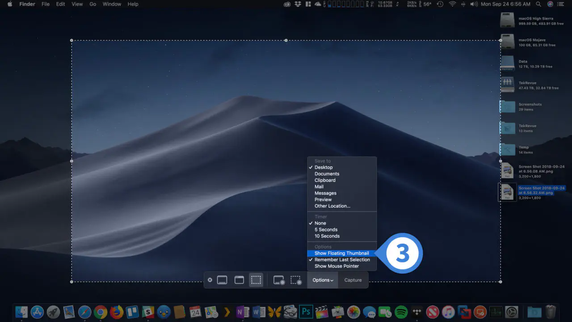Open Wi-Fi menu bar icon
Viewport: 572px width, 322px height.
click(452, 4)
